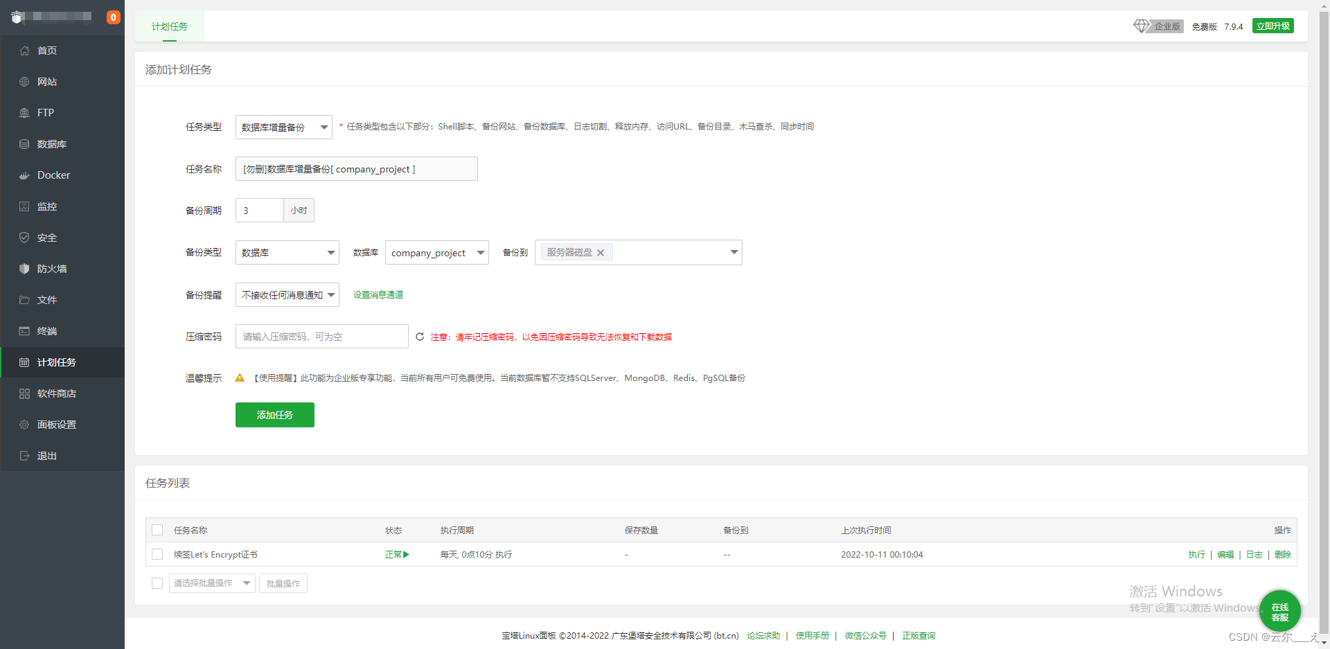The image size is (1330, 649).
Task: Click 编辑 for the Let's Encrypt task
Action: [x=1225, y=554]
